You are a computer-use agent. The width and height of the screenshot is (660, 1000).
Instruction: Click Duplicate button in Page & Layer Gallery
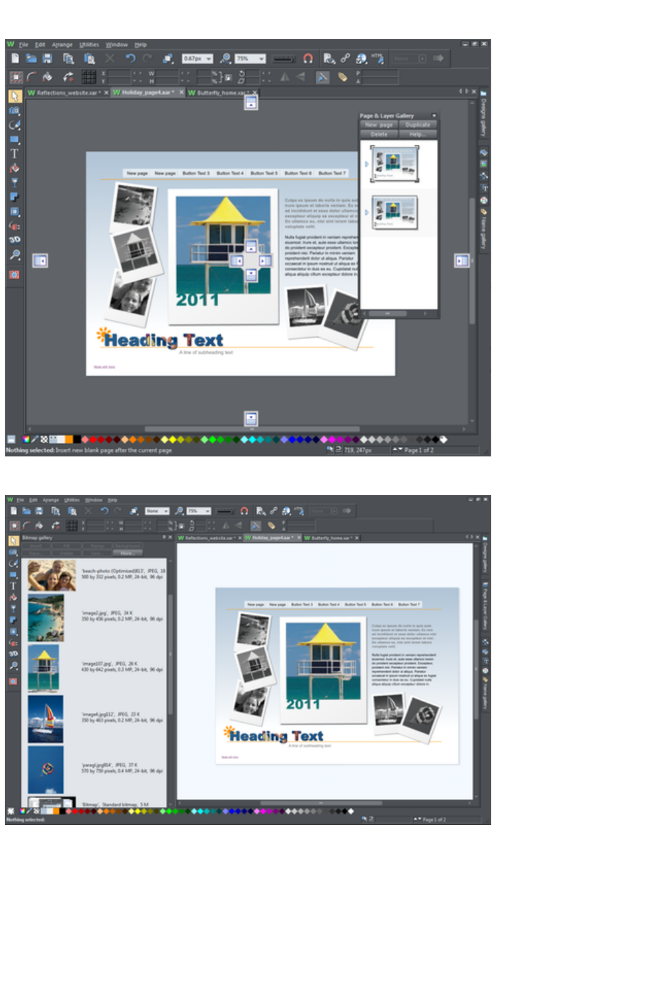417,125
